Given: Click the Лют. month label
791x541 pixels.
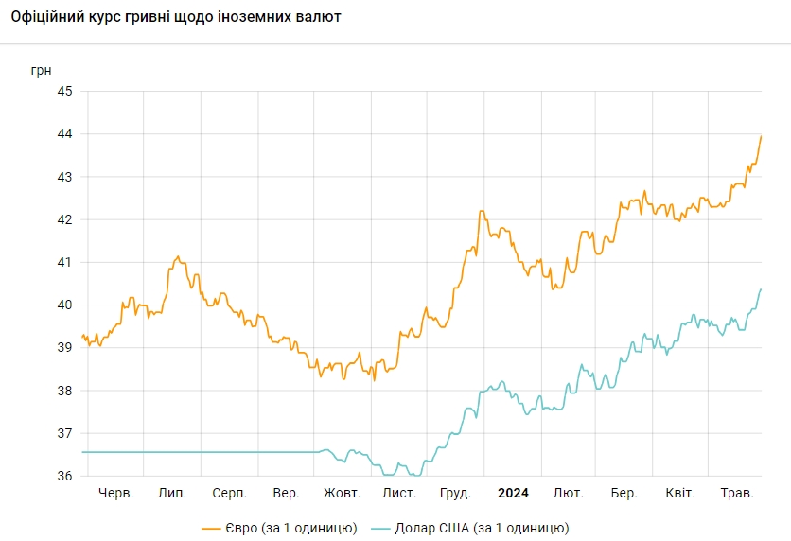Looking at the screenshot, I should tap(568, 493).
